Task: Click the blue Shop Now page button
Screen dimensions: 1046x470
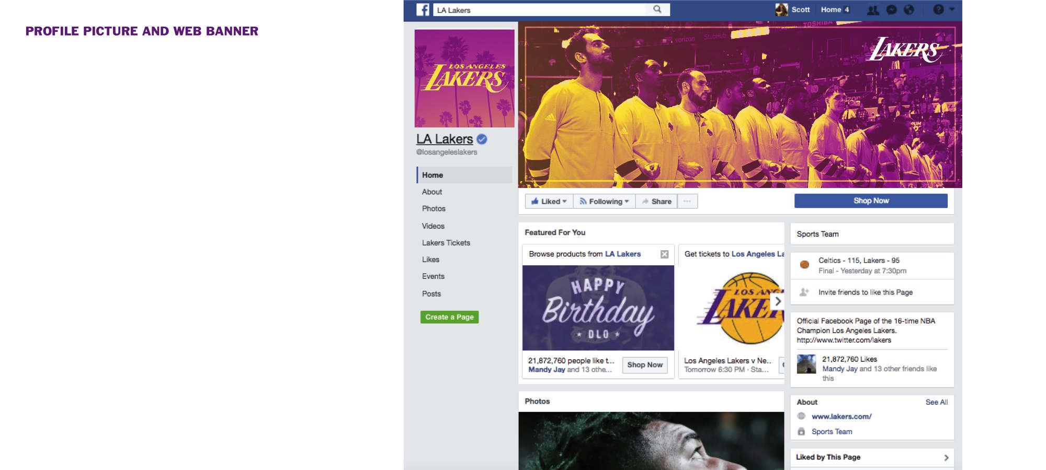Action: point(871,201)
